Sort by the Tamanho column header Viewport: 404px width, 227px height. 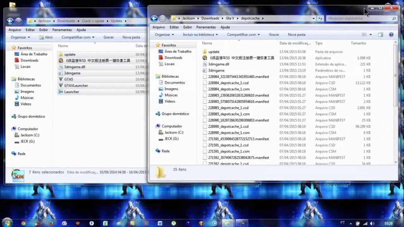pos(359,43)
